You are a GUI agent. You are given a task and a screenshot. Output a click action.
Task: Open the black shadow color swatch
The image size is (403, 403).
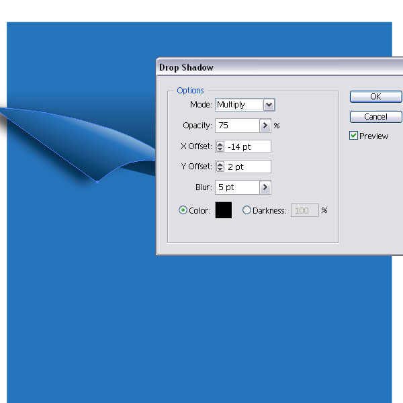click(x=224, y=210)
